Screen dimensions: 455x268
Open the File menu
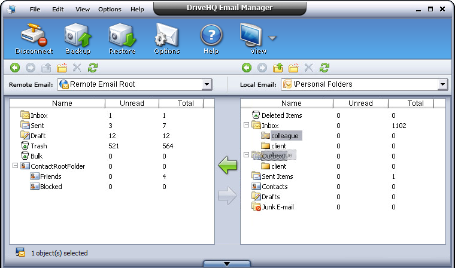pyautogui.click(x=35, y=10)
